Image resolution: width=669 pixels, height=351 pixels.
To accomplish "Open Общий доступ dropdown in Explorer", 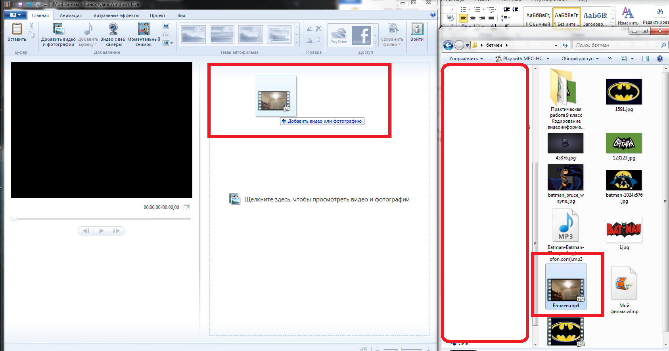I will point(580,59).
